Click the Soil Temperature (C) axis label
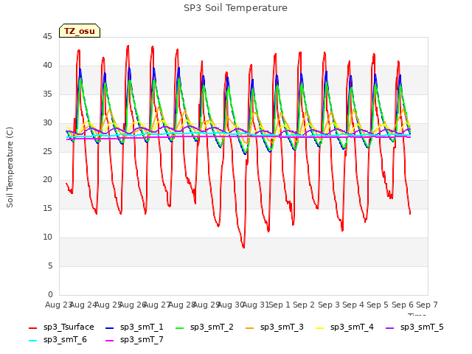472x354 pixels. [10, 167]
